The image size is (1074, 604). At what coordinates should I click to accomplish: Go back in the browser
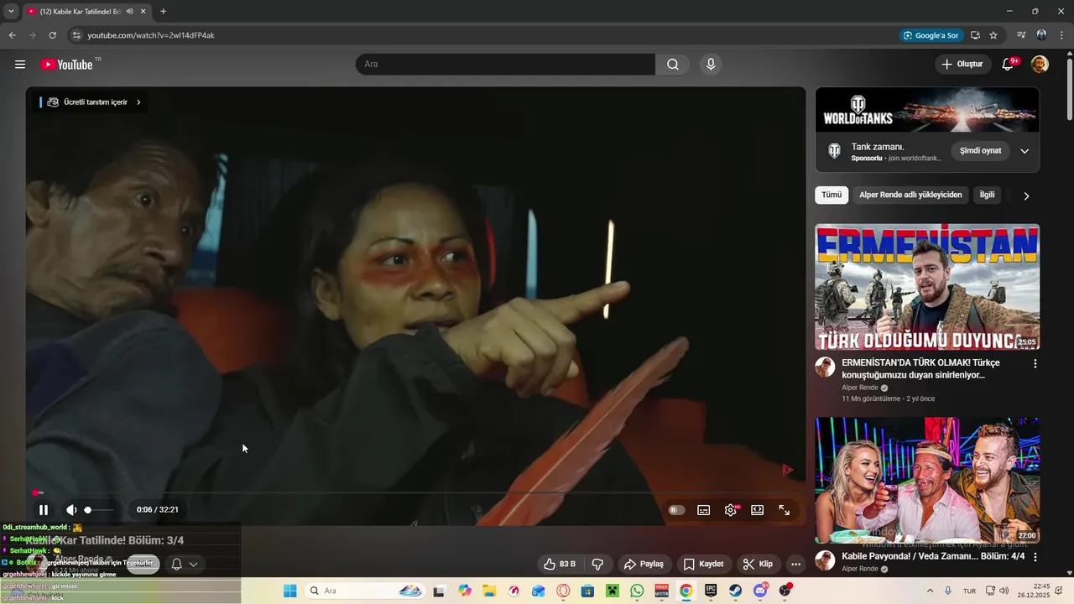[12, 35]
